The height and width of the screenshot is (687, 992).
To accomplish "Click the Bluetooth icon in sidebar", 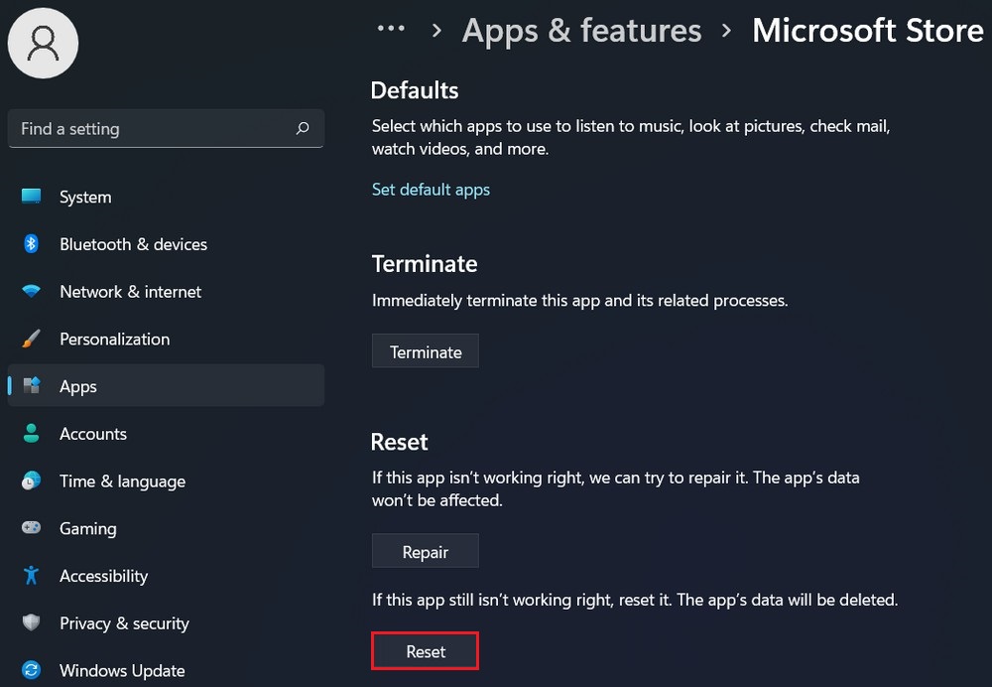I will (x=31, y=244).
